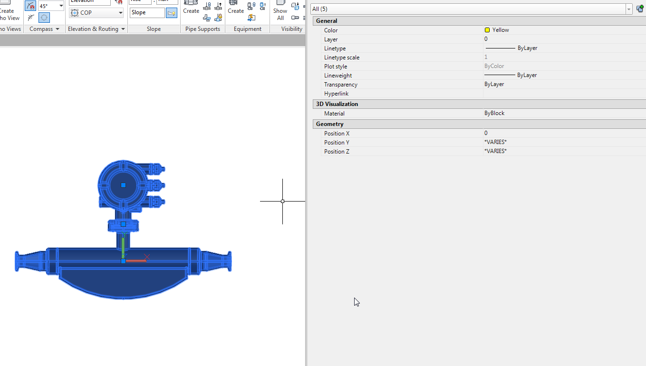Expand the Compass panel menu
Image resolution: width=646 pixels, height=366 pixels.
58,29
